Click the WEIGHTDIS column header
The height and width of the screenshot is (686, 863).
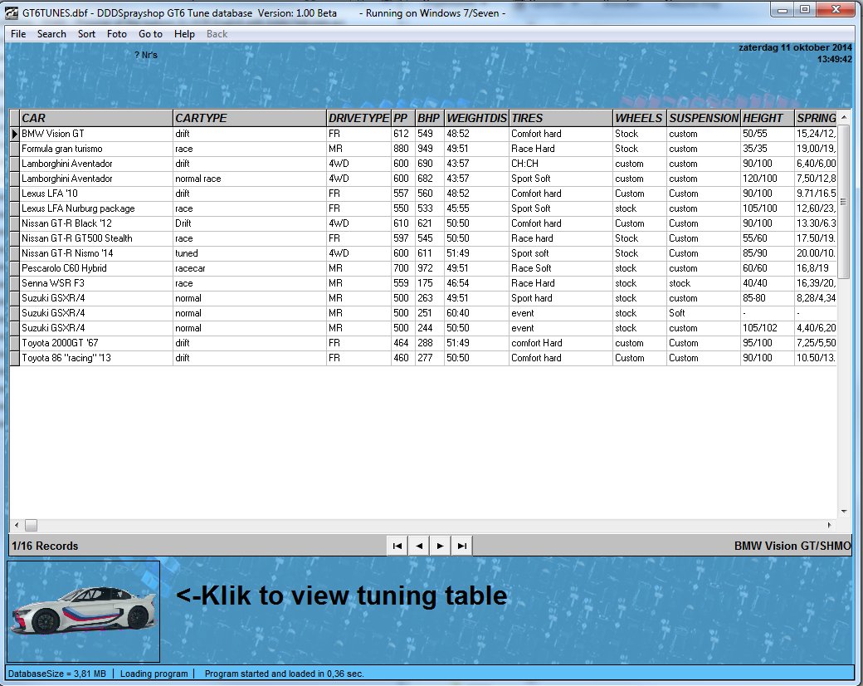(476, 118)
